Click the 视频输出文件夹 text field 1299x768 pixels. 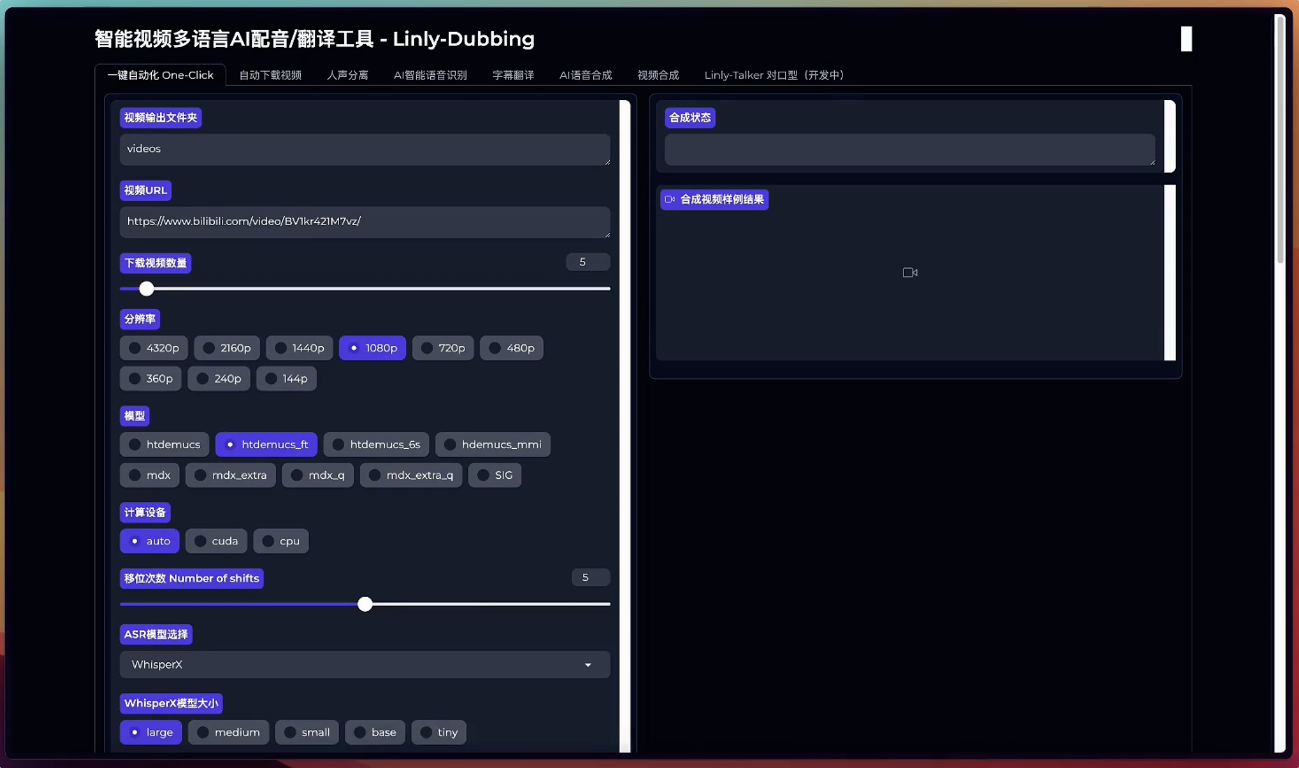365,149
